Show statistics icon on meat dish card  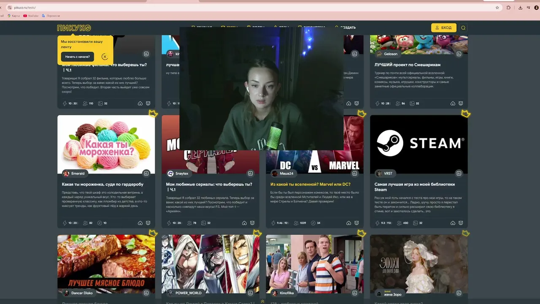[x=146, y=293]
